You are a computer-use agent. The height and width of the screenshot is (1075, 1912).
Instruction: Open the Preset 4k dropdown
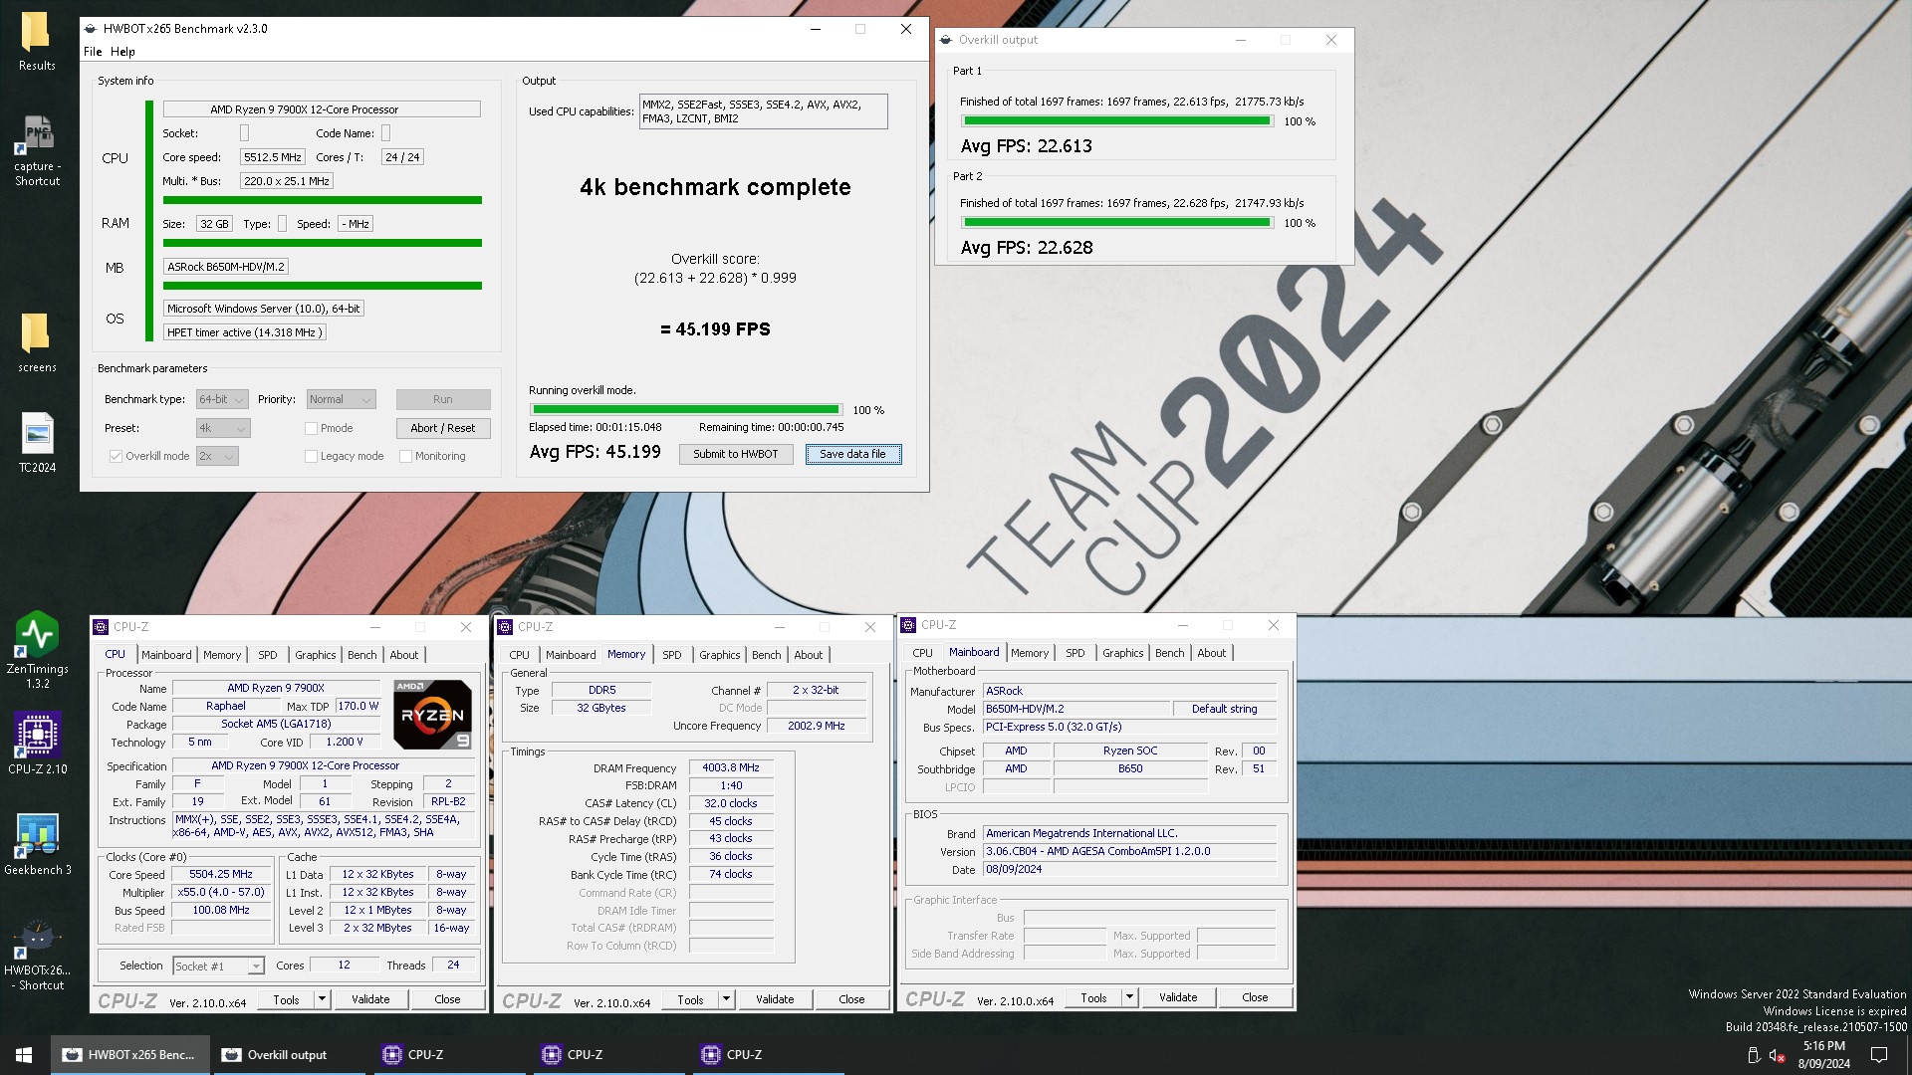tap(223, 428)
